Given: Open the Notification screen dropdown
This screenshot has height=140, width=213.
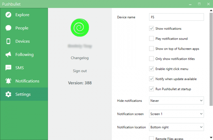Looking at the screenshot, I should (x=176, y=114).
